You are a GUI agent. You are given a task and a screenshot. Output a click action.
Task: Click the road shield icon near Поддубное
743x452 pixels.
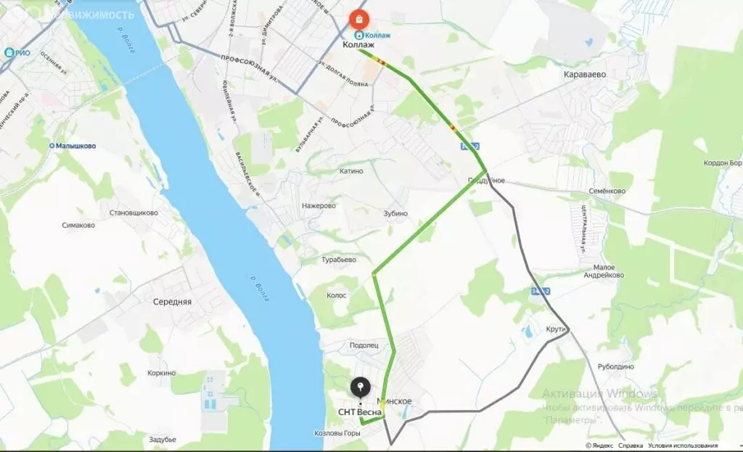tap(470, 147)
